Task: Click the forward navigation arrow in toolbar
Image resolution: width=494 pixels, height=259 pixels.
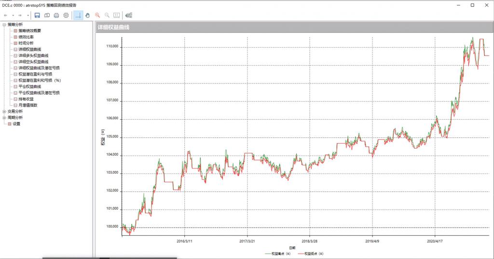Action: click(20, 15)
